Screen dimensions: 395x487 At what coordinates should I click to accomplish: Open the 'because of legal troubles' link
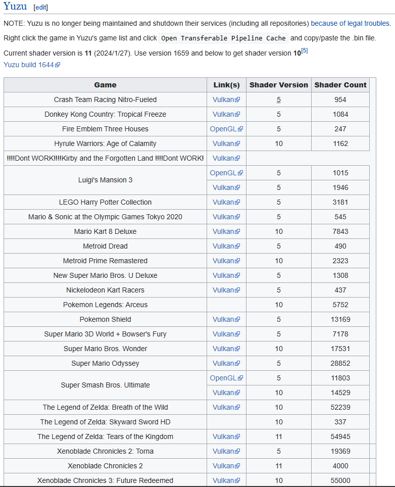[x=350, y=23]
